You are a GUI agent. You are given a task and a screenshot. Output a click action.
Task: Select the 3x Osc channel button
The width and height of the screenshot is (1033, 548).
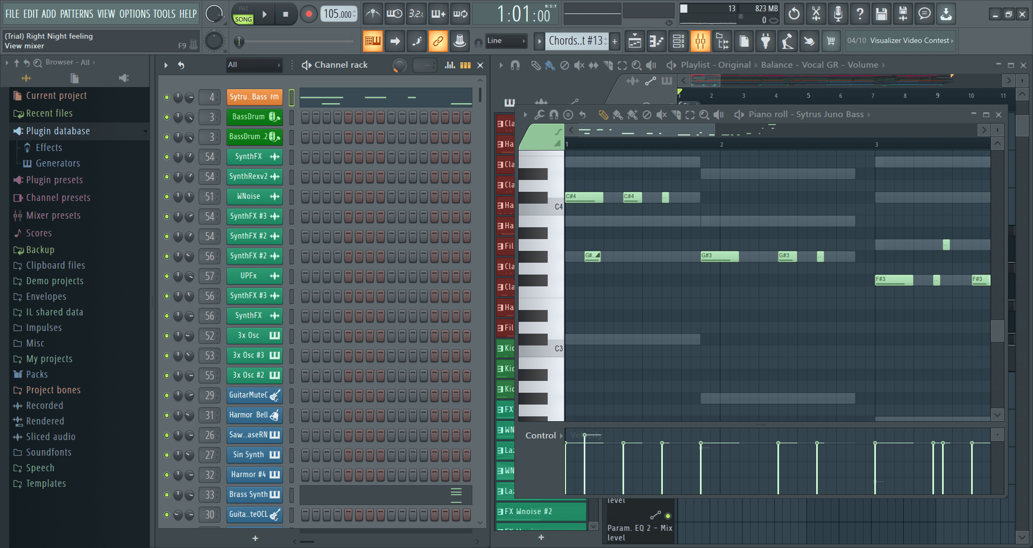click(x=254, y=336)
